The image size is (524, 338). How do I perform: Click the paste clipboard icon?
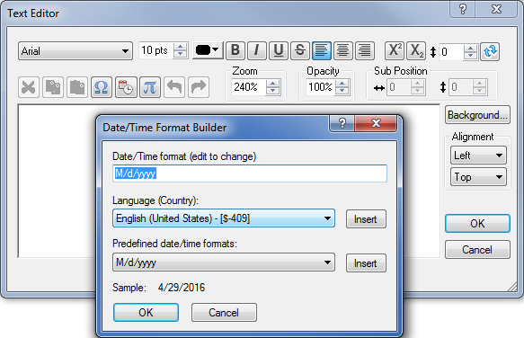tap(77, 87)
